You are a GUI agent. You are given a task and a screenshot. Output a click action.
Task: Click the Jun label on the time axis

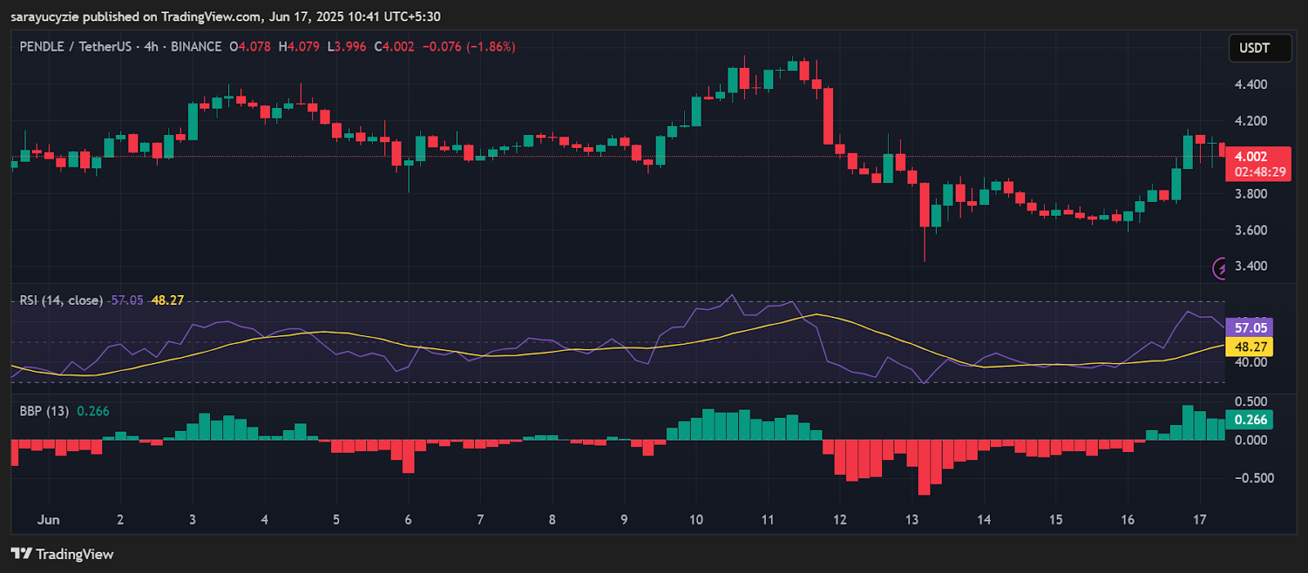click(48, 520)
